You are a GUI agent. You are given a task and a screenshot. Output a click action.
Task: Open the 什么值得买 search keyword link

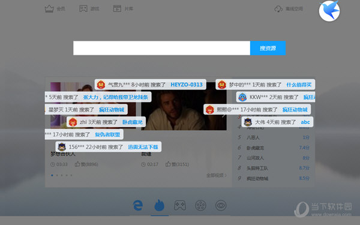tap(299, 85)
